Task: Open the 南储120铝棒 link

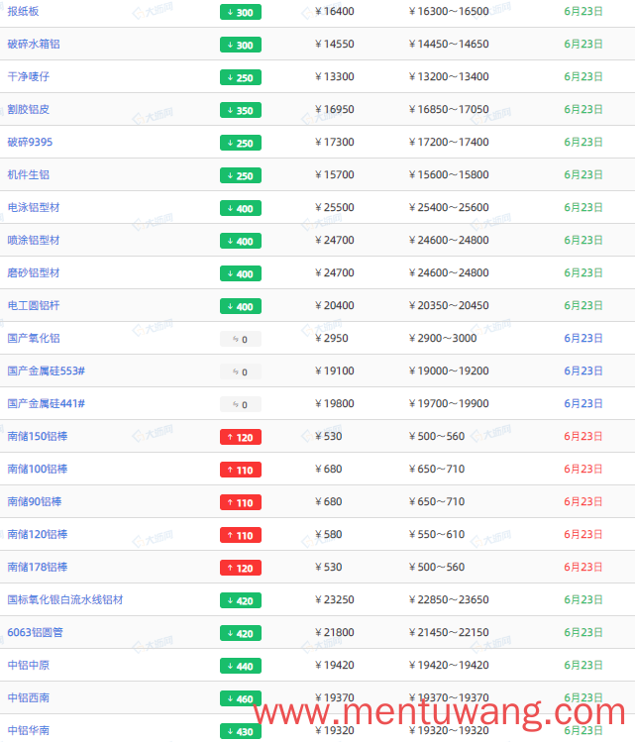Action: (x=38, y=534)
